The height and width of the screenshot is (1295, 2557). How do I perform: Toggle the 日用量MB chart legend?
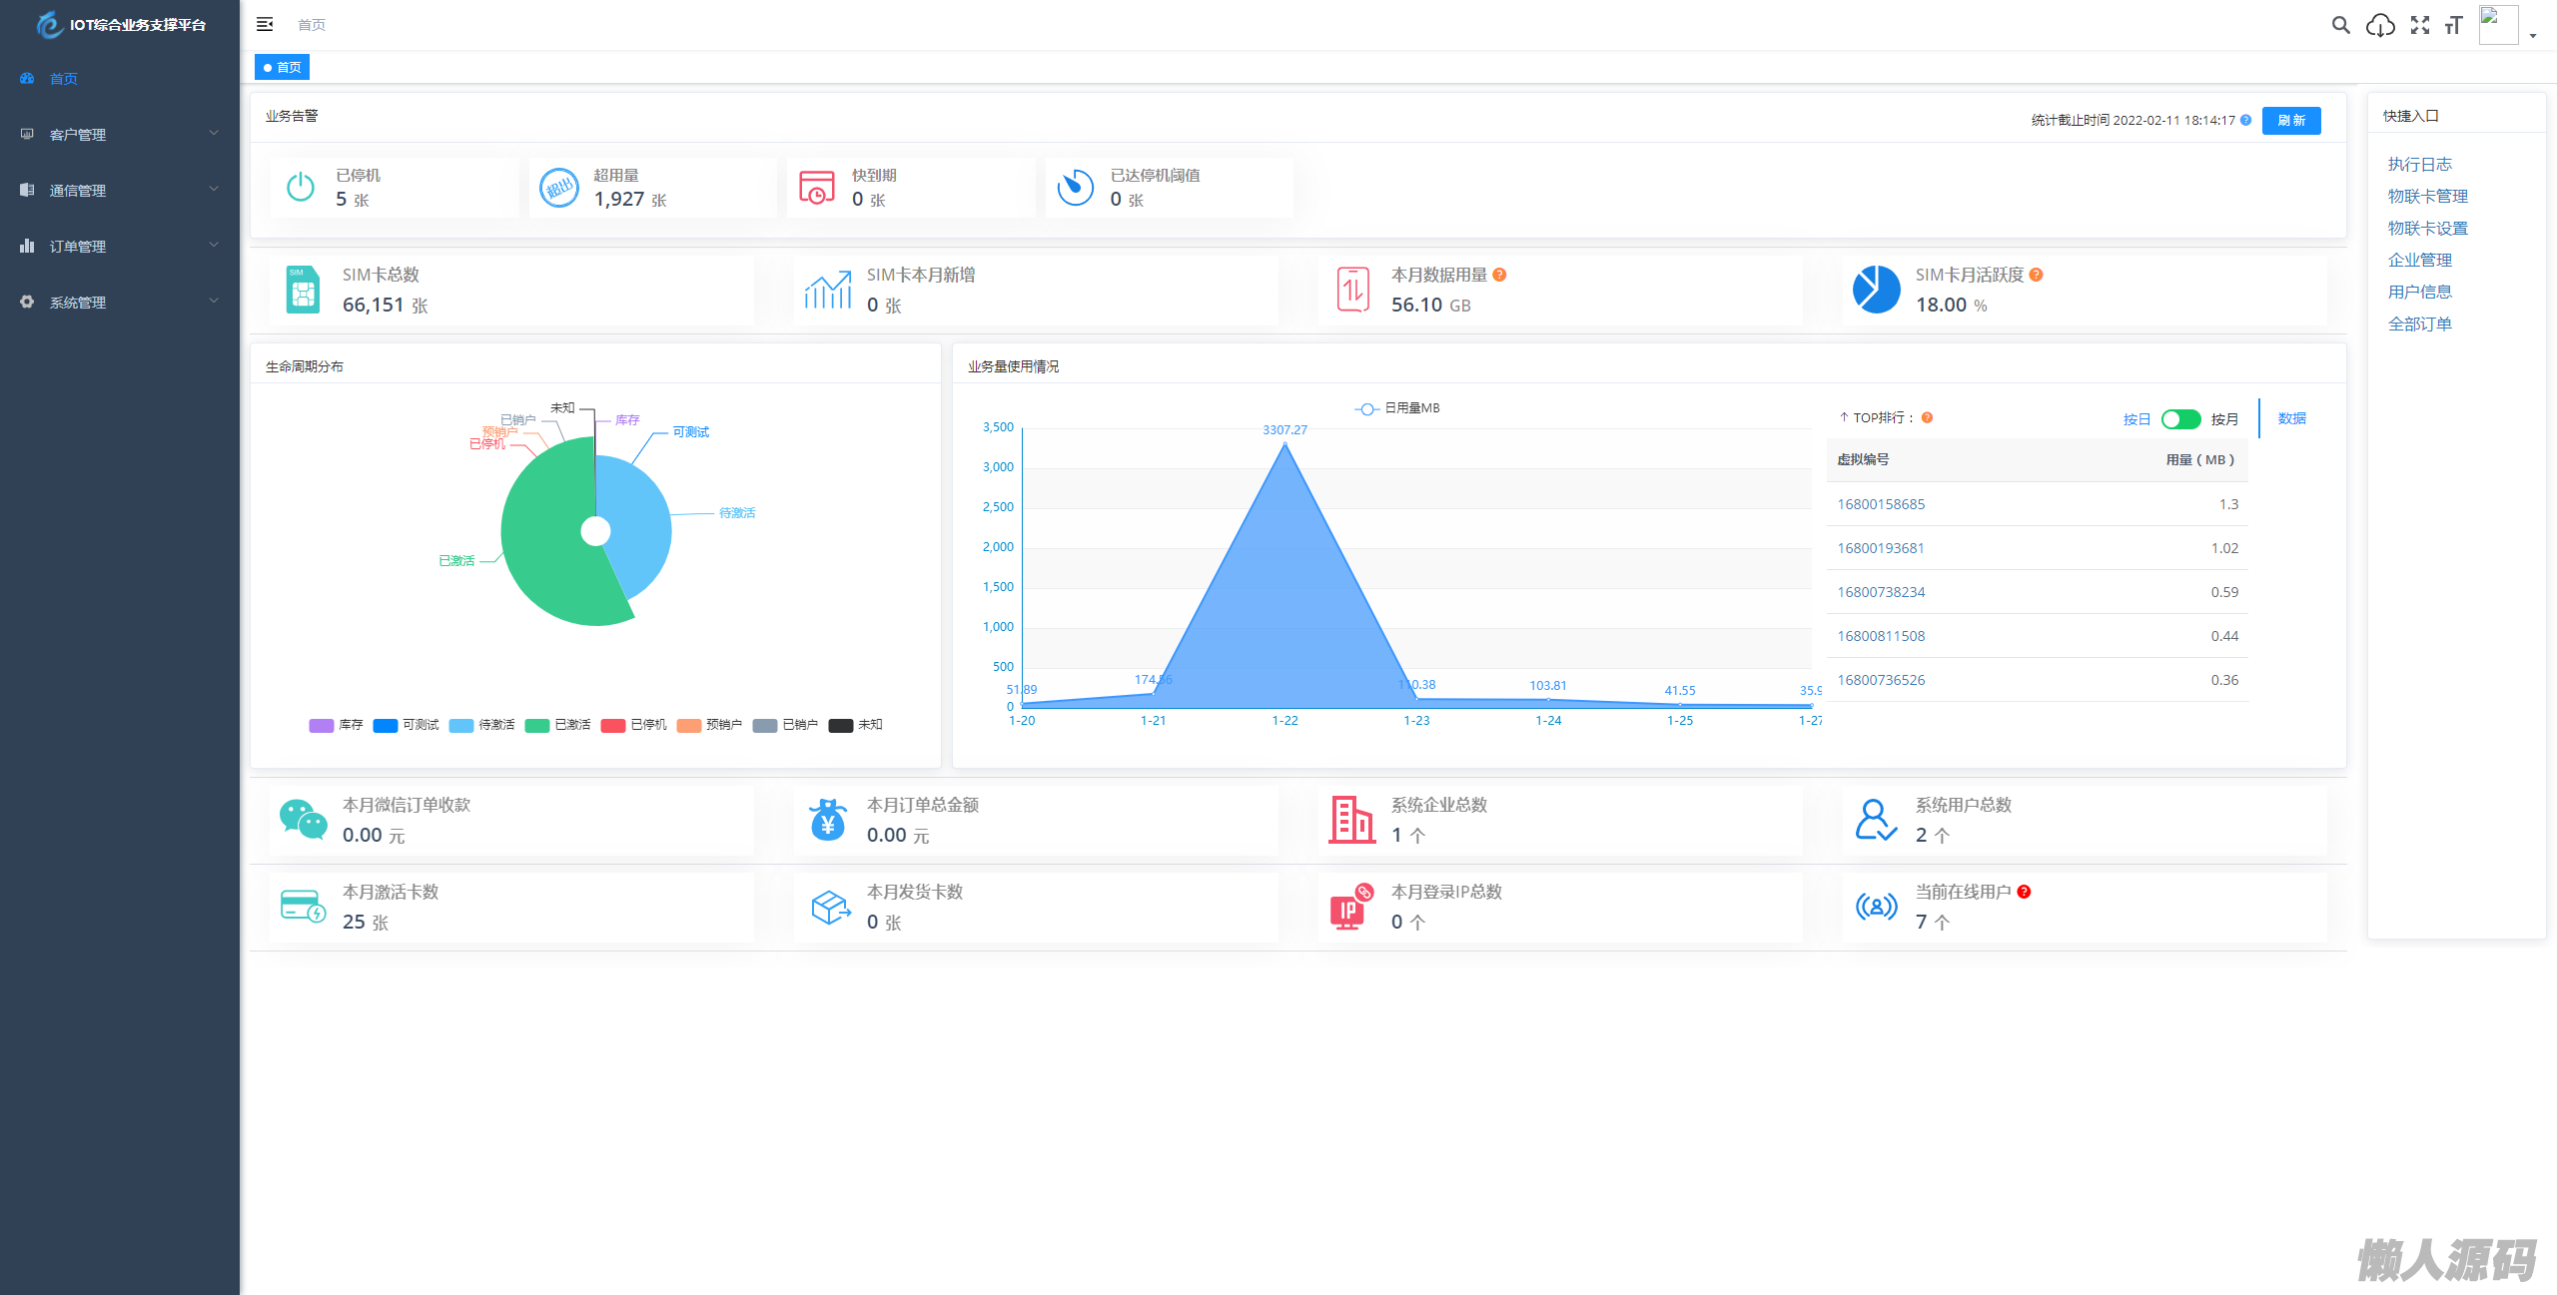(1396, 408)
